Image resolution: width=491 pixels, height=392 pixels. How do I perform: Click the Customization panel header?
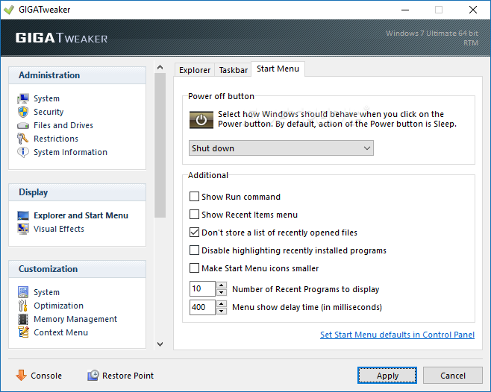point(77,269)
